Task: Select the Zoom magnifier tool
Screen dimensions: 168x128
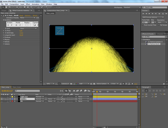Action: point(10,7)
